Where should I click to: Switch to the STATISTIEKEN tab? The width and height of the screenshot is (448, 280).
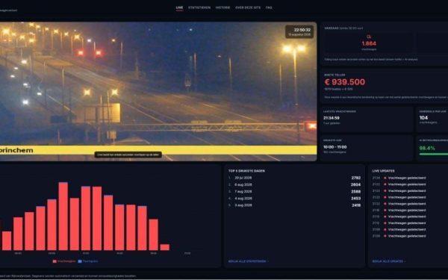tap(199, 7)
